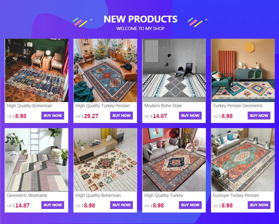Viewport: 279px width, 224px height.
Task: Open the pink striped zigzag rug image
Action: 36,160
